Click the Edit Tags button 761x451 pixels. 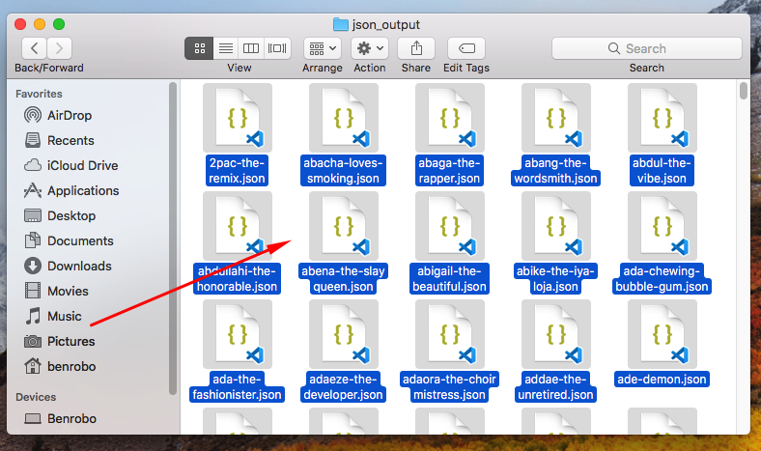[x=466, y=48]
